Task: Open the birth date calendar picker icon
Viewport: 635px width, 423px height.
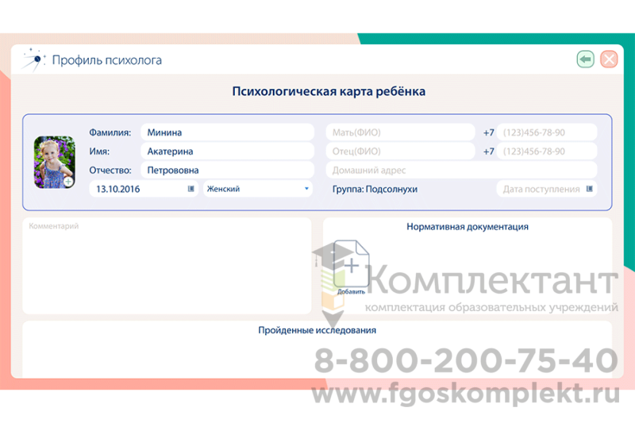Action: 190,189
